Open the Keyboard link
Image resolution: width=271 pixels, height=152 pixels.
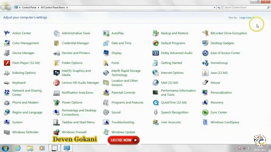19,83
